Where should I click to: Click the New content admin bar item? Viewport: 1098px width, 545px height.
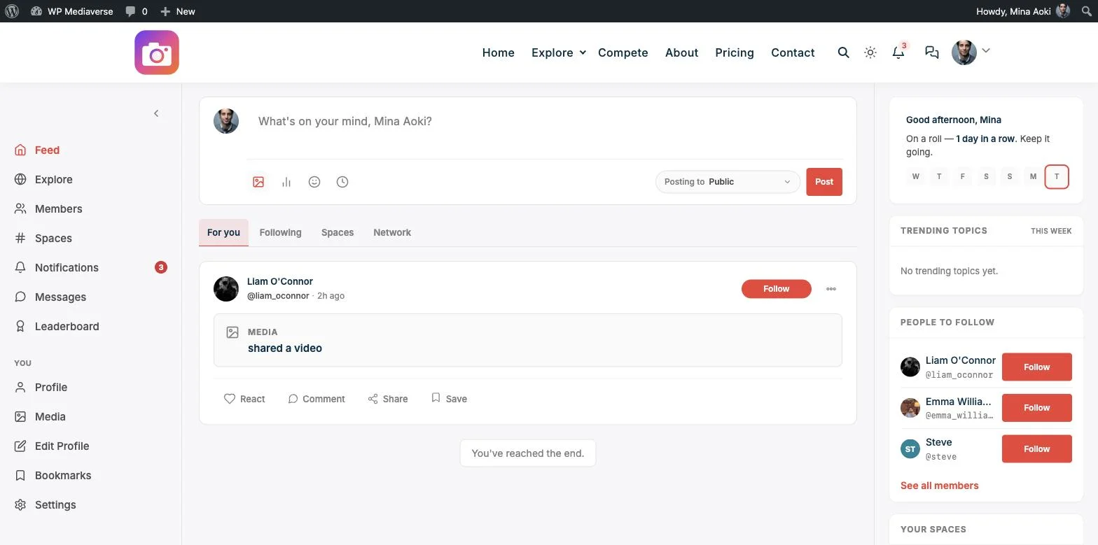[x=178, y=11]
